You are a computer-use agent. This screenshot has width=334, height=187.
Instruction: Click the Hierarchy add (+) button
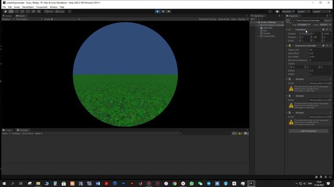[x=253, y=19]
